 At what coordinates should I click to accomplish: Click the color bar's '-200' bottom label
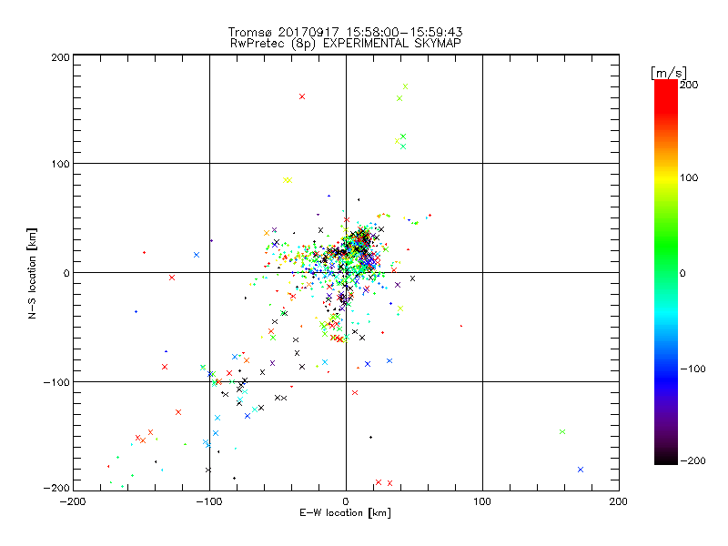pyautogui.click(x=693, y=460)
